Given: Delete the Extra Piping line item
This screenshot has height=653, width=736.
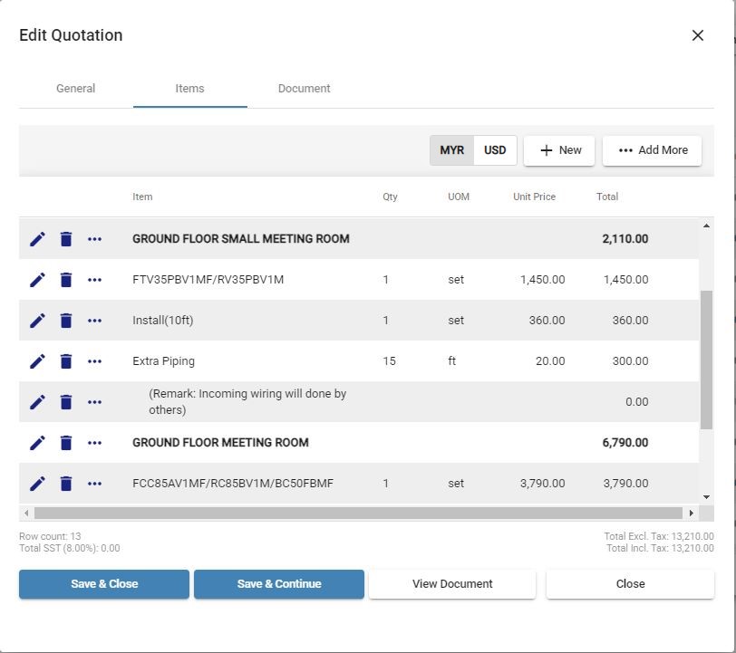Looking at the screenshot, I should pyautogui.click(x=66, y=361).
